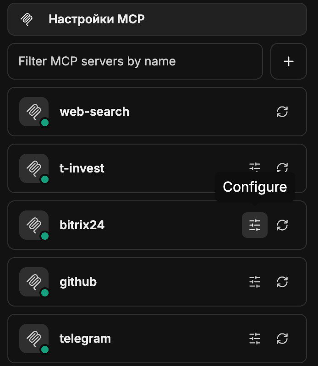Click the web-search server logo icon
Screen dimensions: 318x366
(34, 112)
